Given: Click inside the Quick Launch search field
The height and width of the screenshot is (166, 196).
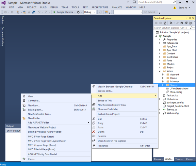Looking at the screenshot, I should pos(155,2).
